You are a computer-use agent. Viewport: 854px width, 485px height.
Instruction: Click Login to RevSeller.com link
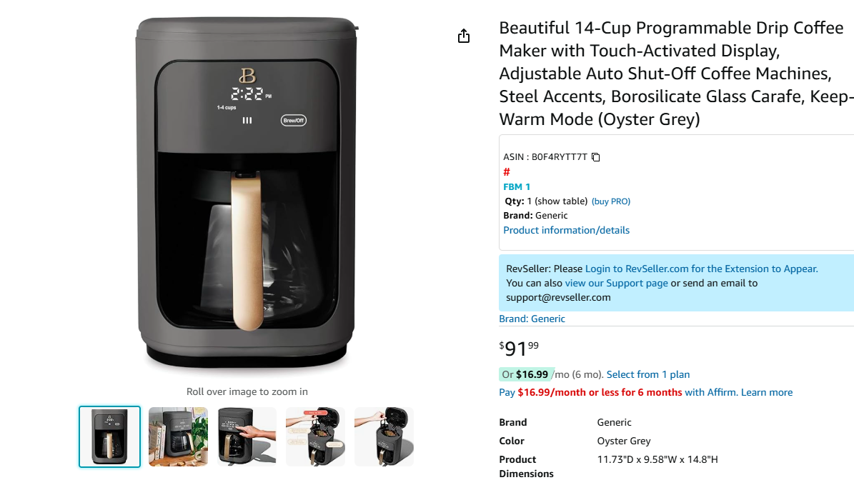point(701,269)
